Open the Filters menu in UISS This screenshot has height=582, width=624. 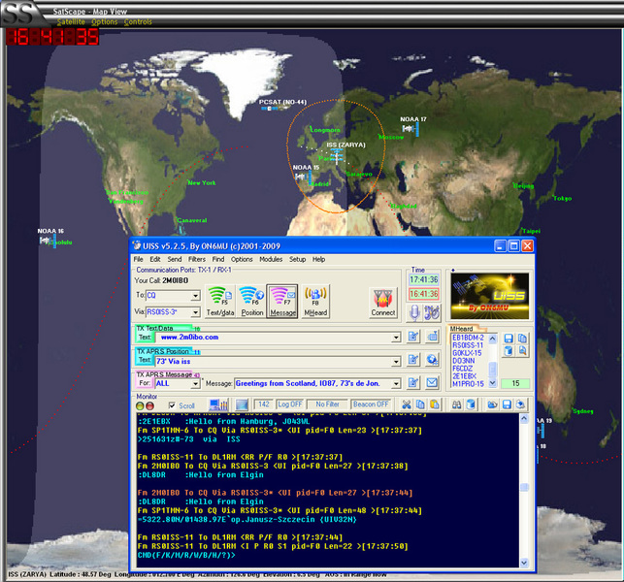pyautogui.click(x=197, y=259)
